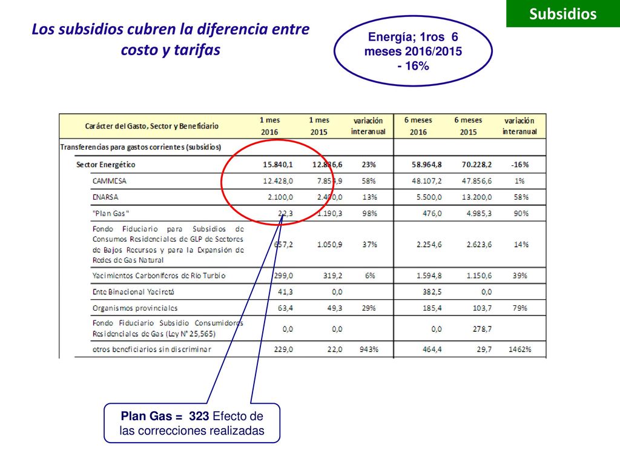Click the "6 meses 2016" column header
Image resolution: width=620 pixels, height=465 pixels.
coord(418,126)
